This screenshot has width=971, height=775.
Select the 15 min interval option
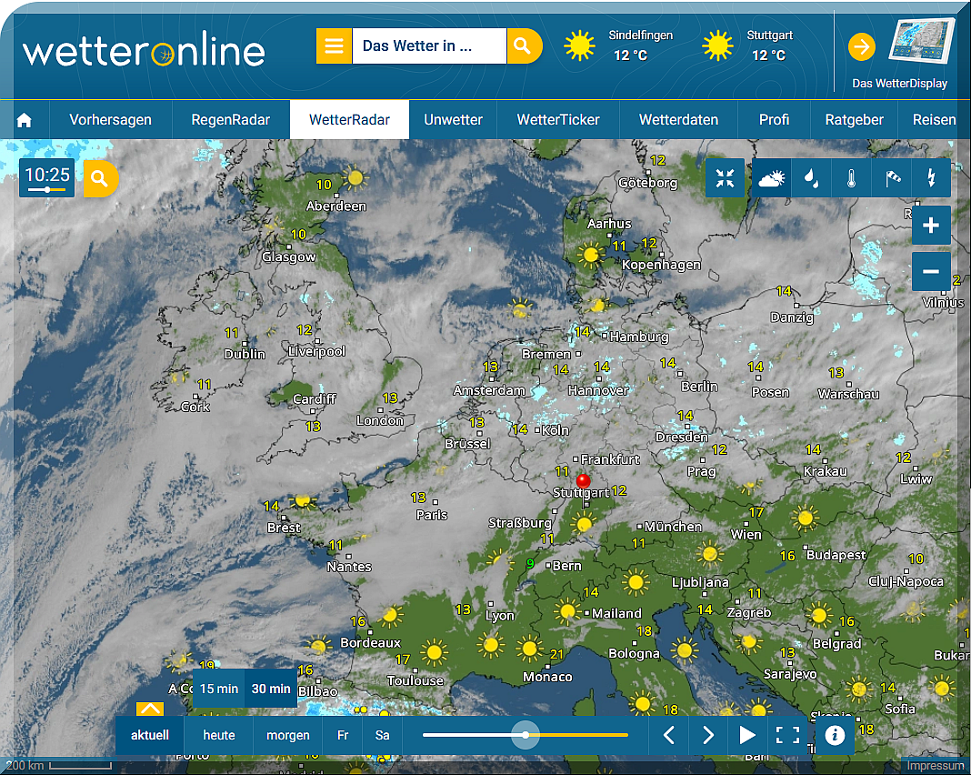(219, 689)
